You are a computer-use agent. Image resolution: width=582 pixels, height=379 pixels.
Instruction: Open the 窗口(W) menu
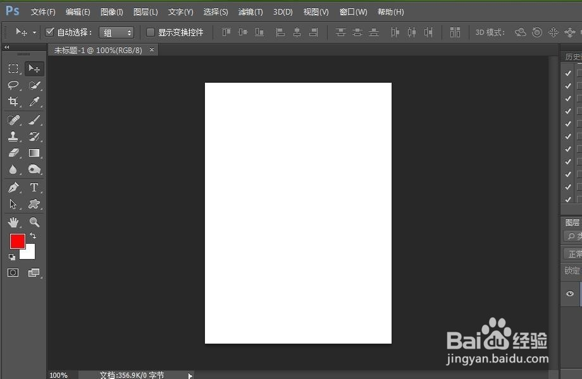pos(353,12)
